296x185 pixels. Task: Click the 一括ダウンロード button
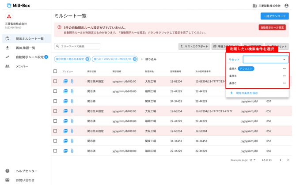(x=274, y=16)
